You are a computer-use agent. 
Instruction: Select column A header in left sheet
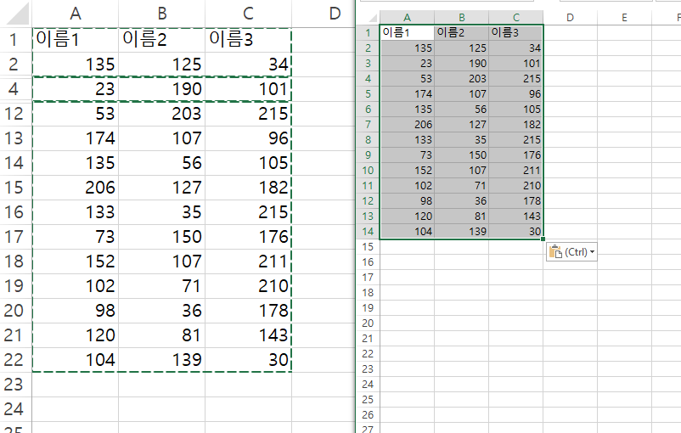pos(75,14)
